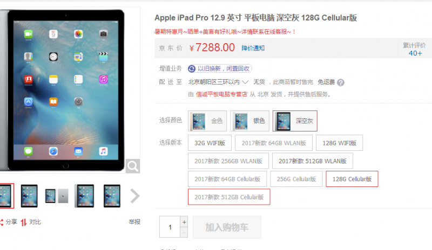
Task: Select the gold color option 金色
Action: [207, 121]
